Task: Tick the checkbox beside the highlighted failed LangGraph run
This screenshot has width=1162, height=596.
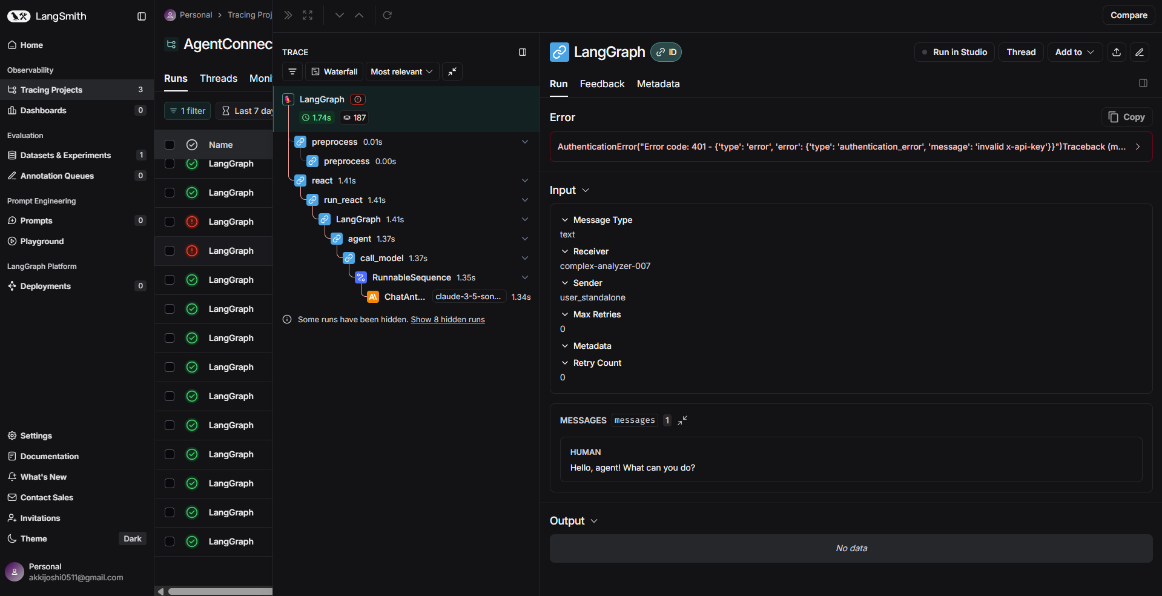Action: pyautogui.click(x=170, y=251)
